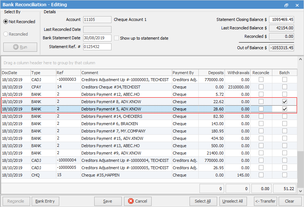This screenshot has width=304, height=207.
Task: Sort by the Deposits column header
Action: point(211,73)
